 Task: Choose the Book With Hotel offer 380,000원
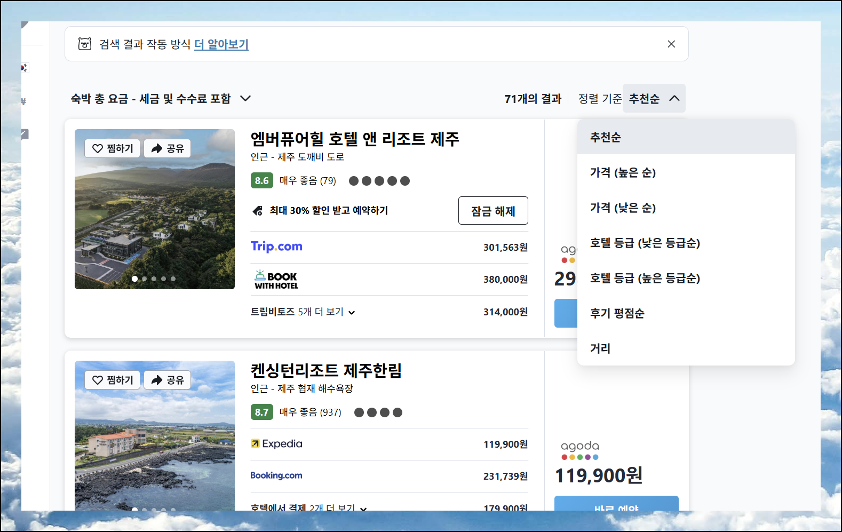[x=390, y=279]
